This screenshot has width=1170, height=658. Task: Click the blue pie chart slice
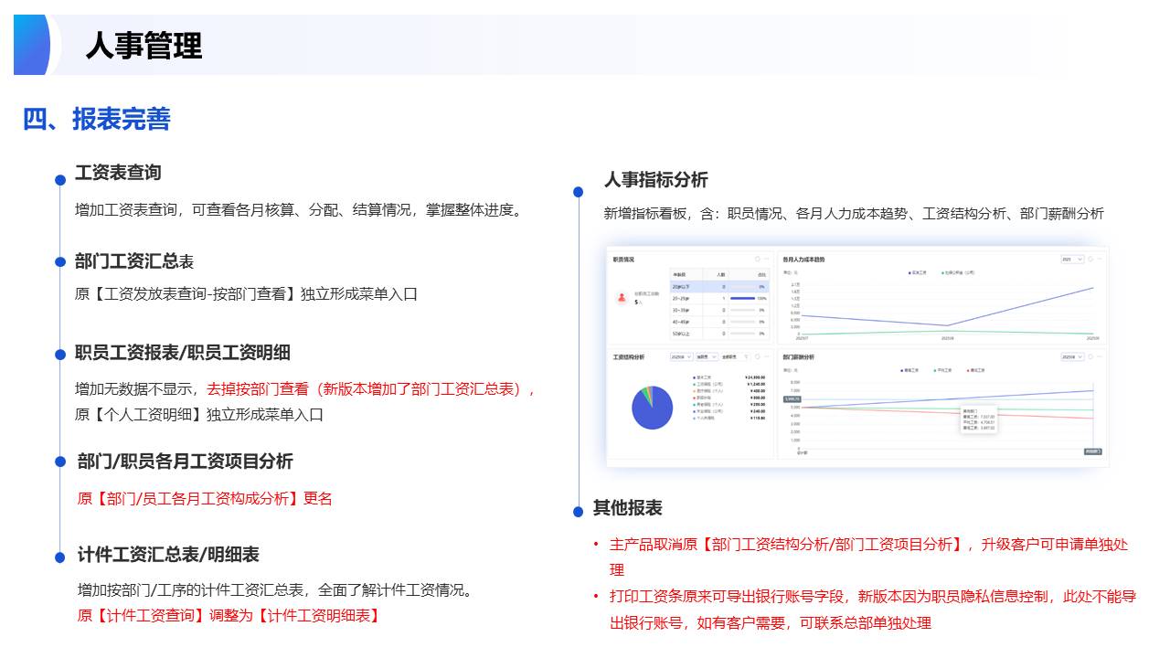point(653,409)
